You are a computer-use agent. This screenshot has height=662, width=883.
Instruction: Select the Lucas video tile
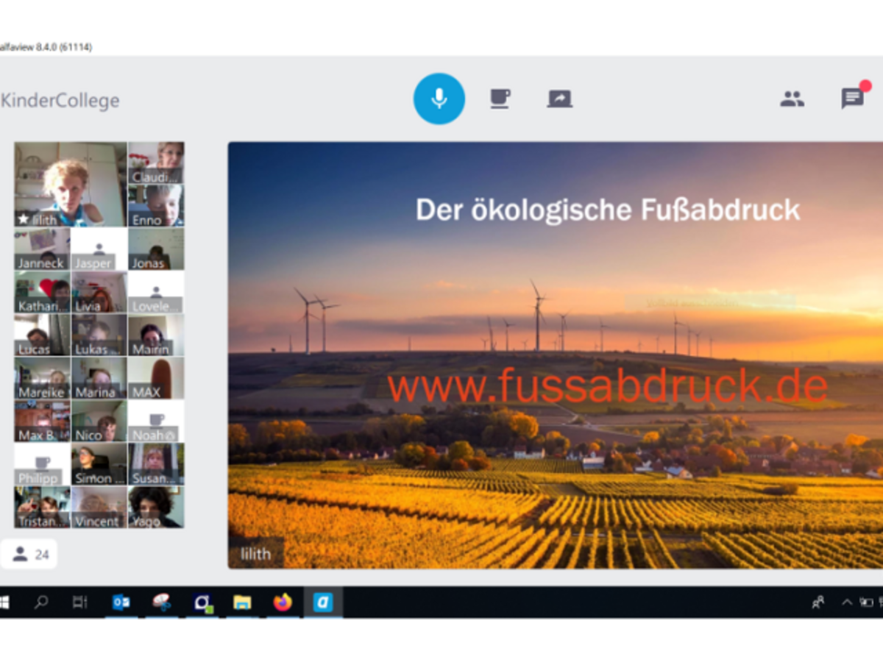[42, 335]
